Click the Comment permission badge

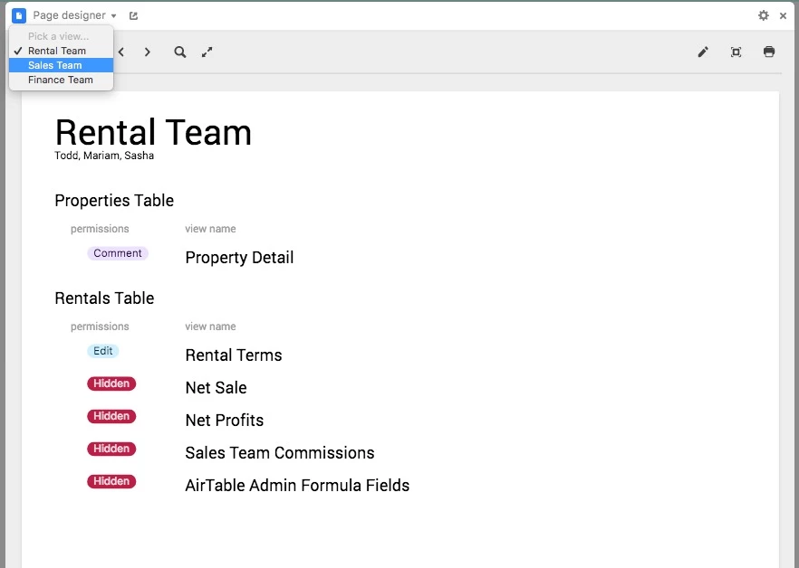[118, 253]
